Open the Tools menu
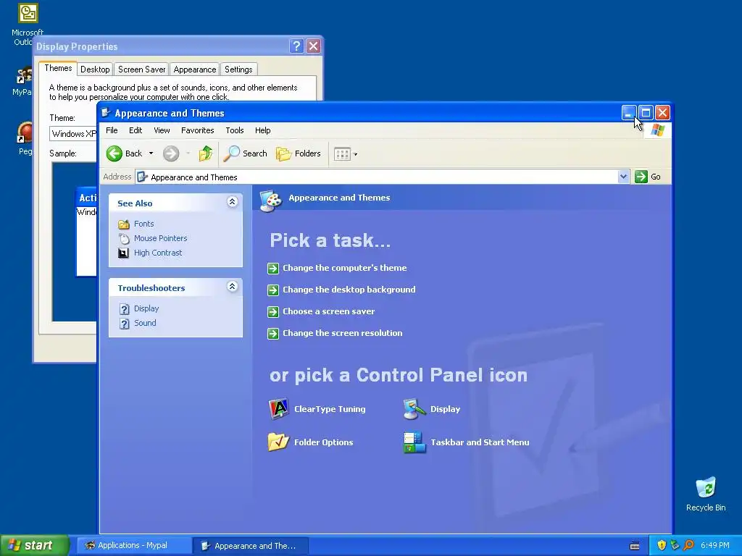742x556 pixels. [x=234, y=130]
